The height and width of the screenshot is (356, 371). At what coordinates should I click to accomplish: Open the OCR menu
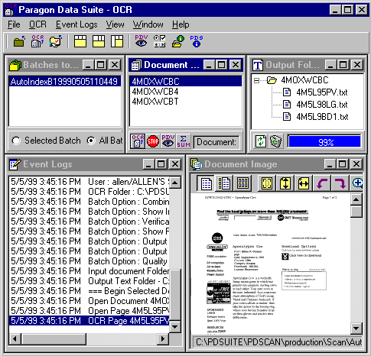[37, 24]
